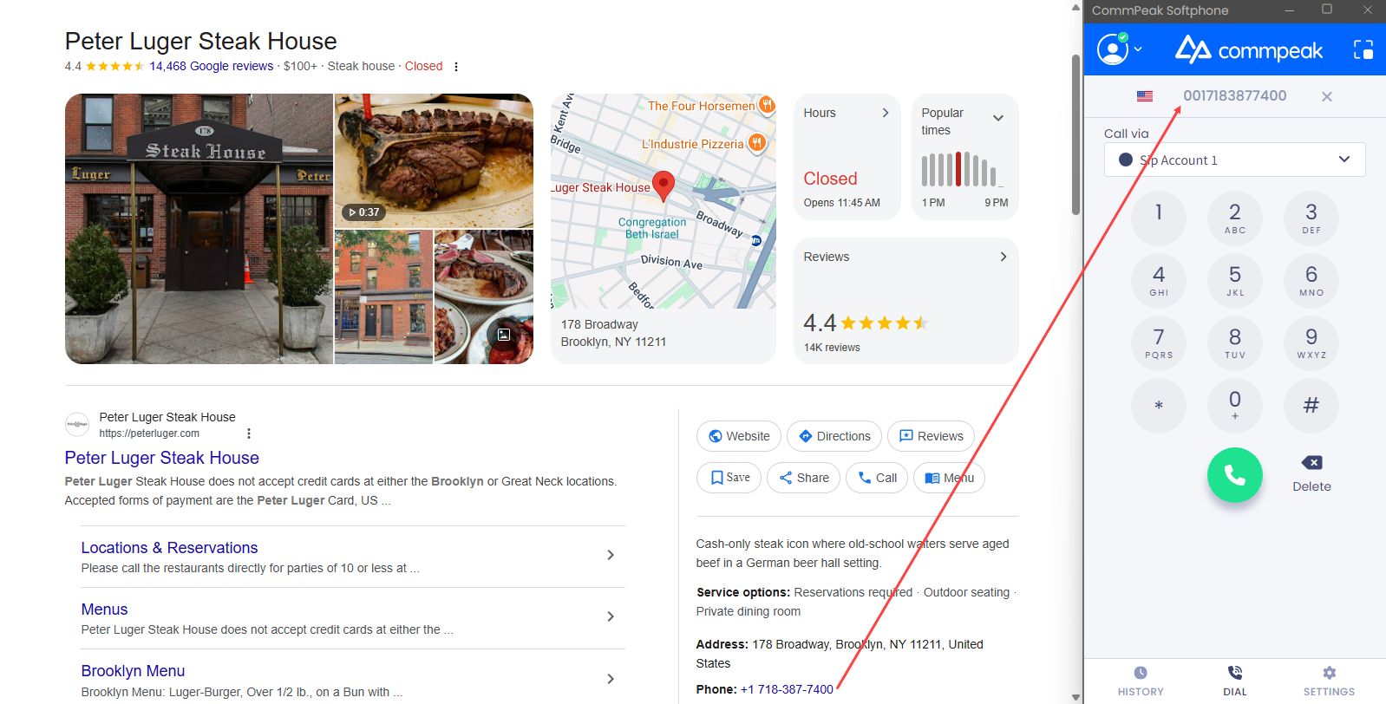The height and width of the screenshot is (704, 1386).
Task: Click the phone number +1 718-387-7400 link
Action: pos(787,689)
